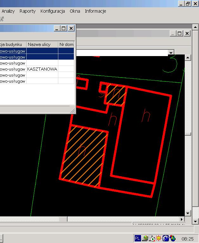Click the running figure toolbar icon

click(x=2, y=19)
